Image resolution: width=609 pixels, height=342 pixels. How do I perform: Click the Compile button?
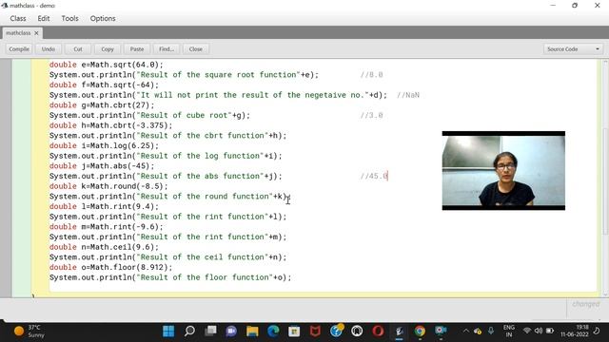pyautogui.click(x=19, y=49)
